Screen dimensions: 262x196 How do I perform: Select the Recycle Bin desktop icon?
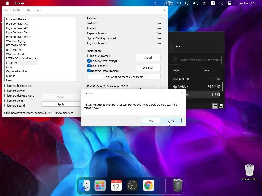pos(249,173)
